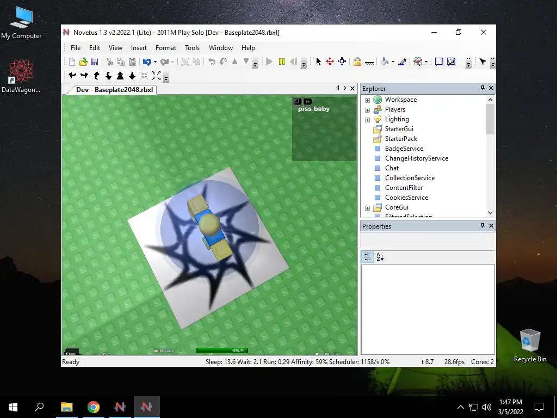This screenshot has height=418, width=557.
Task: Click the Play simulation button
Action: point(269,62)
